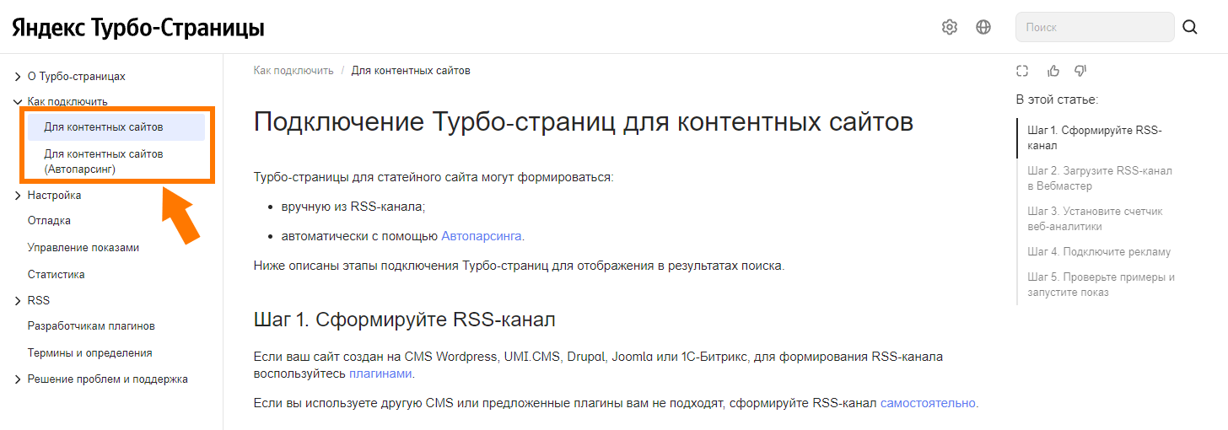
Task: Click the search magnifier icon
Action: tap(1190, 27)
